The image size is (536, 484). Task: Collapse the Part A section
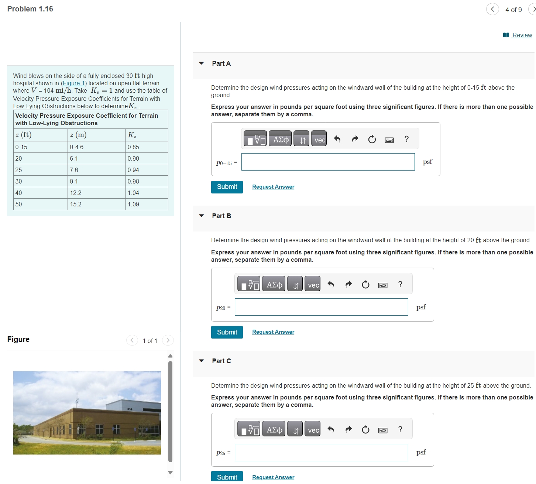pos(201,63)
